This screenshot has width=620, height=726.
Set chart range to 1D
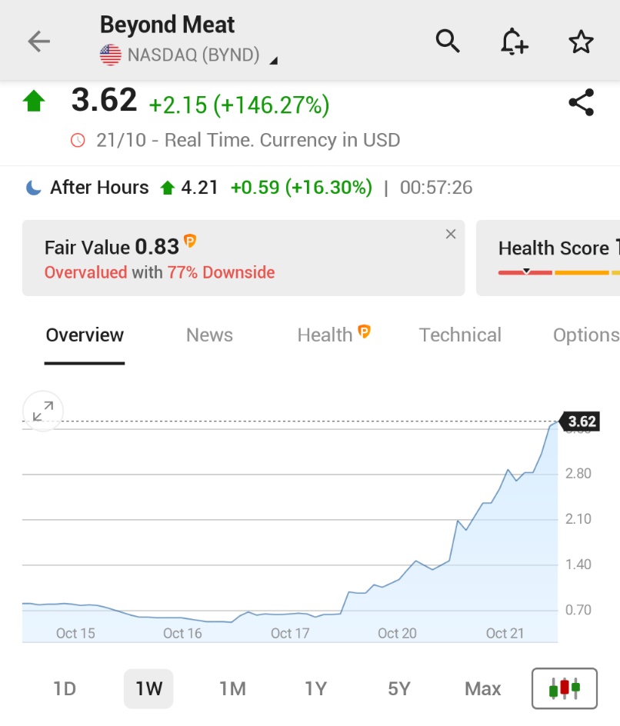65,688
